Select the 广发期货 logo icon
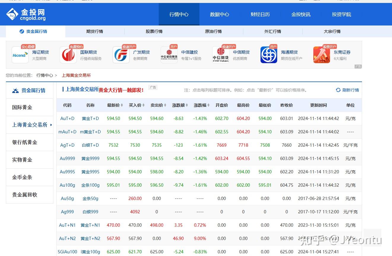The width and height of the screenshot is (392, 256). (120, 55)
